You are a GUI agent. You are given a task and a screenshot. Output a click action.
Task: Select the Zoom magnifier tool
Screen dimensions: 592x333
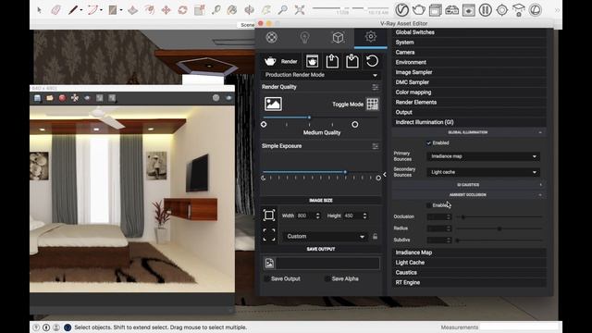(x=282, y=10)
